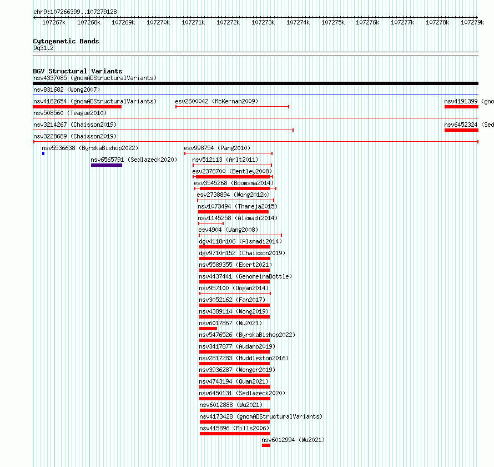Click dgv9710n152 (Chaisson2019) label
The image size is (494, 467).
(x=242, y=253)
